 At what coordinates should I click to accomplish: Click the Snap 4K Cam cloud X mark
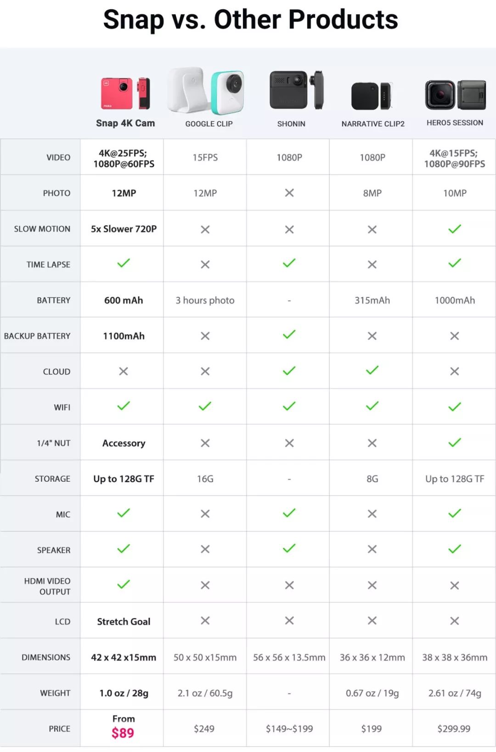click(124, 371)
